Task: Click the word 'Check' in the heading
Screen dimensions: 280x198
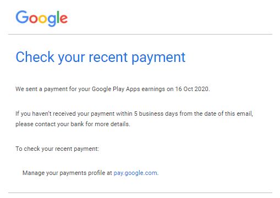Action: pos(35,57)
